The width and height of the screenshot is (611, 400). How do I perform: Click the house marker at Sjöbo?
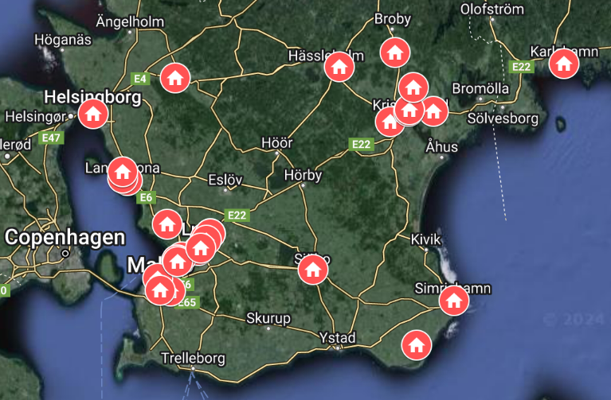[313, 270]
